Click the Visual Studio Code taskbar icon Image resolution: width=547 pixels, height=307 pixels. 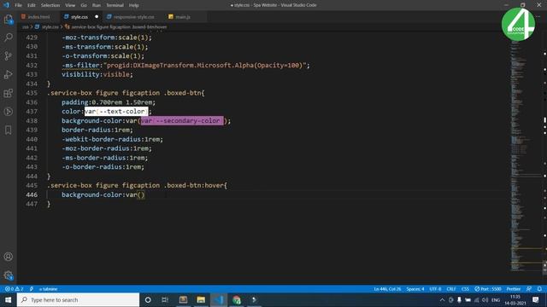(x=219, y=299)
